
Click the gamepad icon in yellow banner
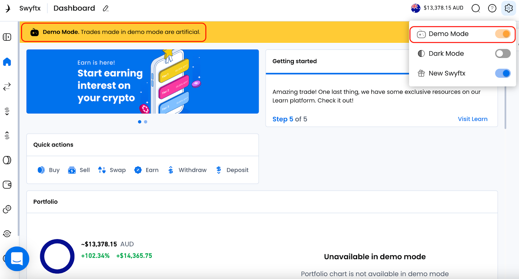pyautogui.click(x=34, y=32)
